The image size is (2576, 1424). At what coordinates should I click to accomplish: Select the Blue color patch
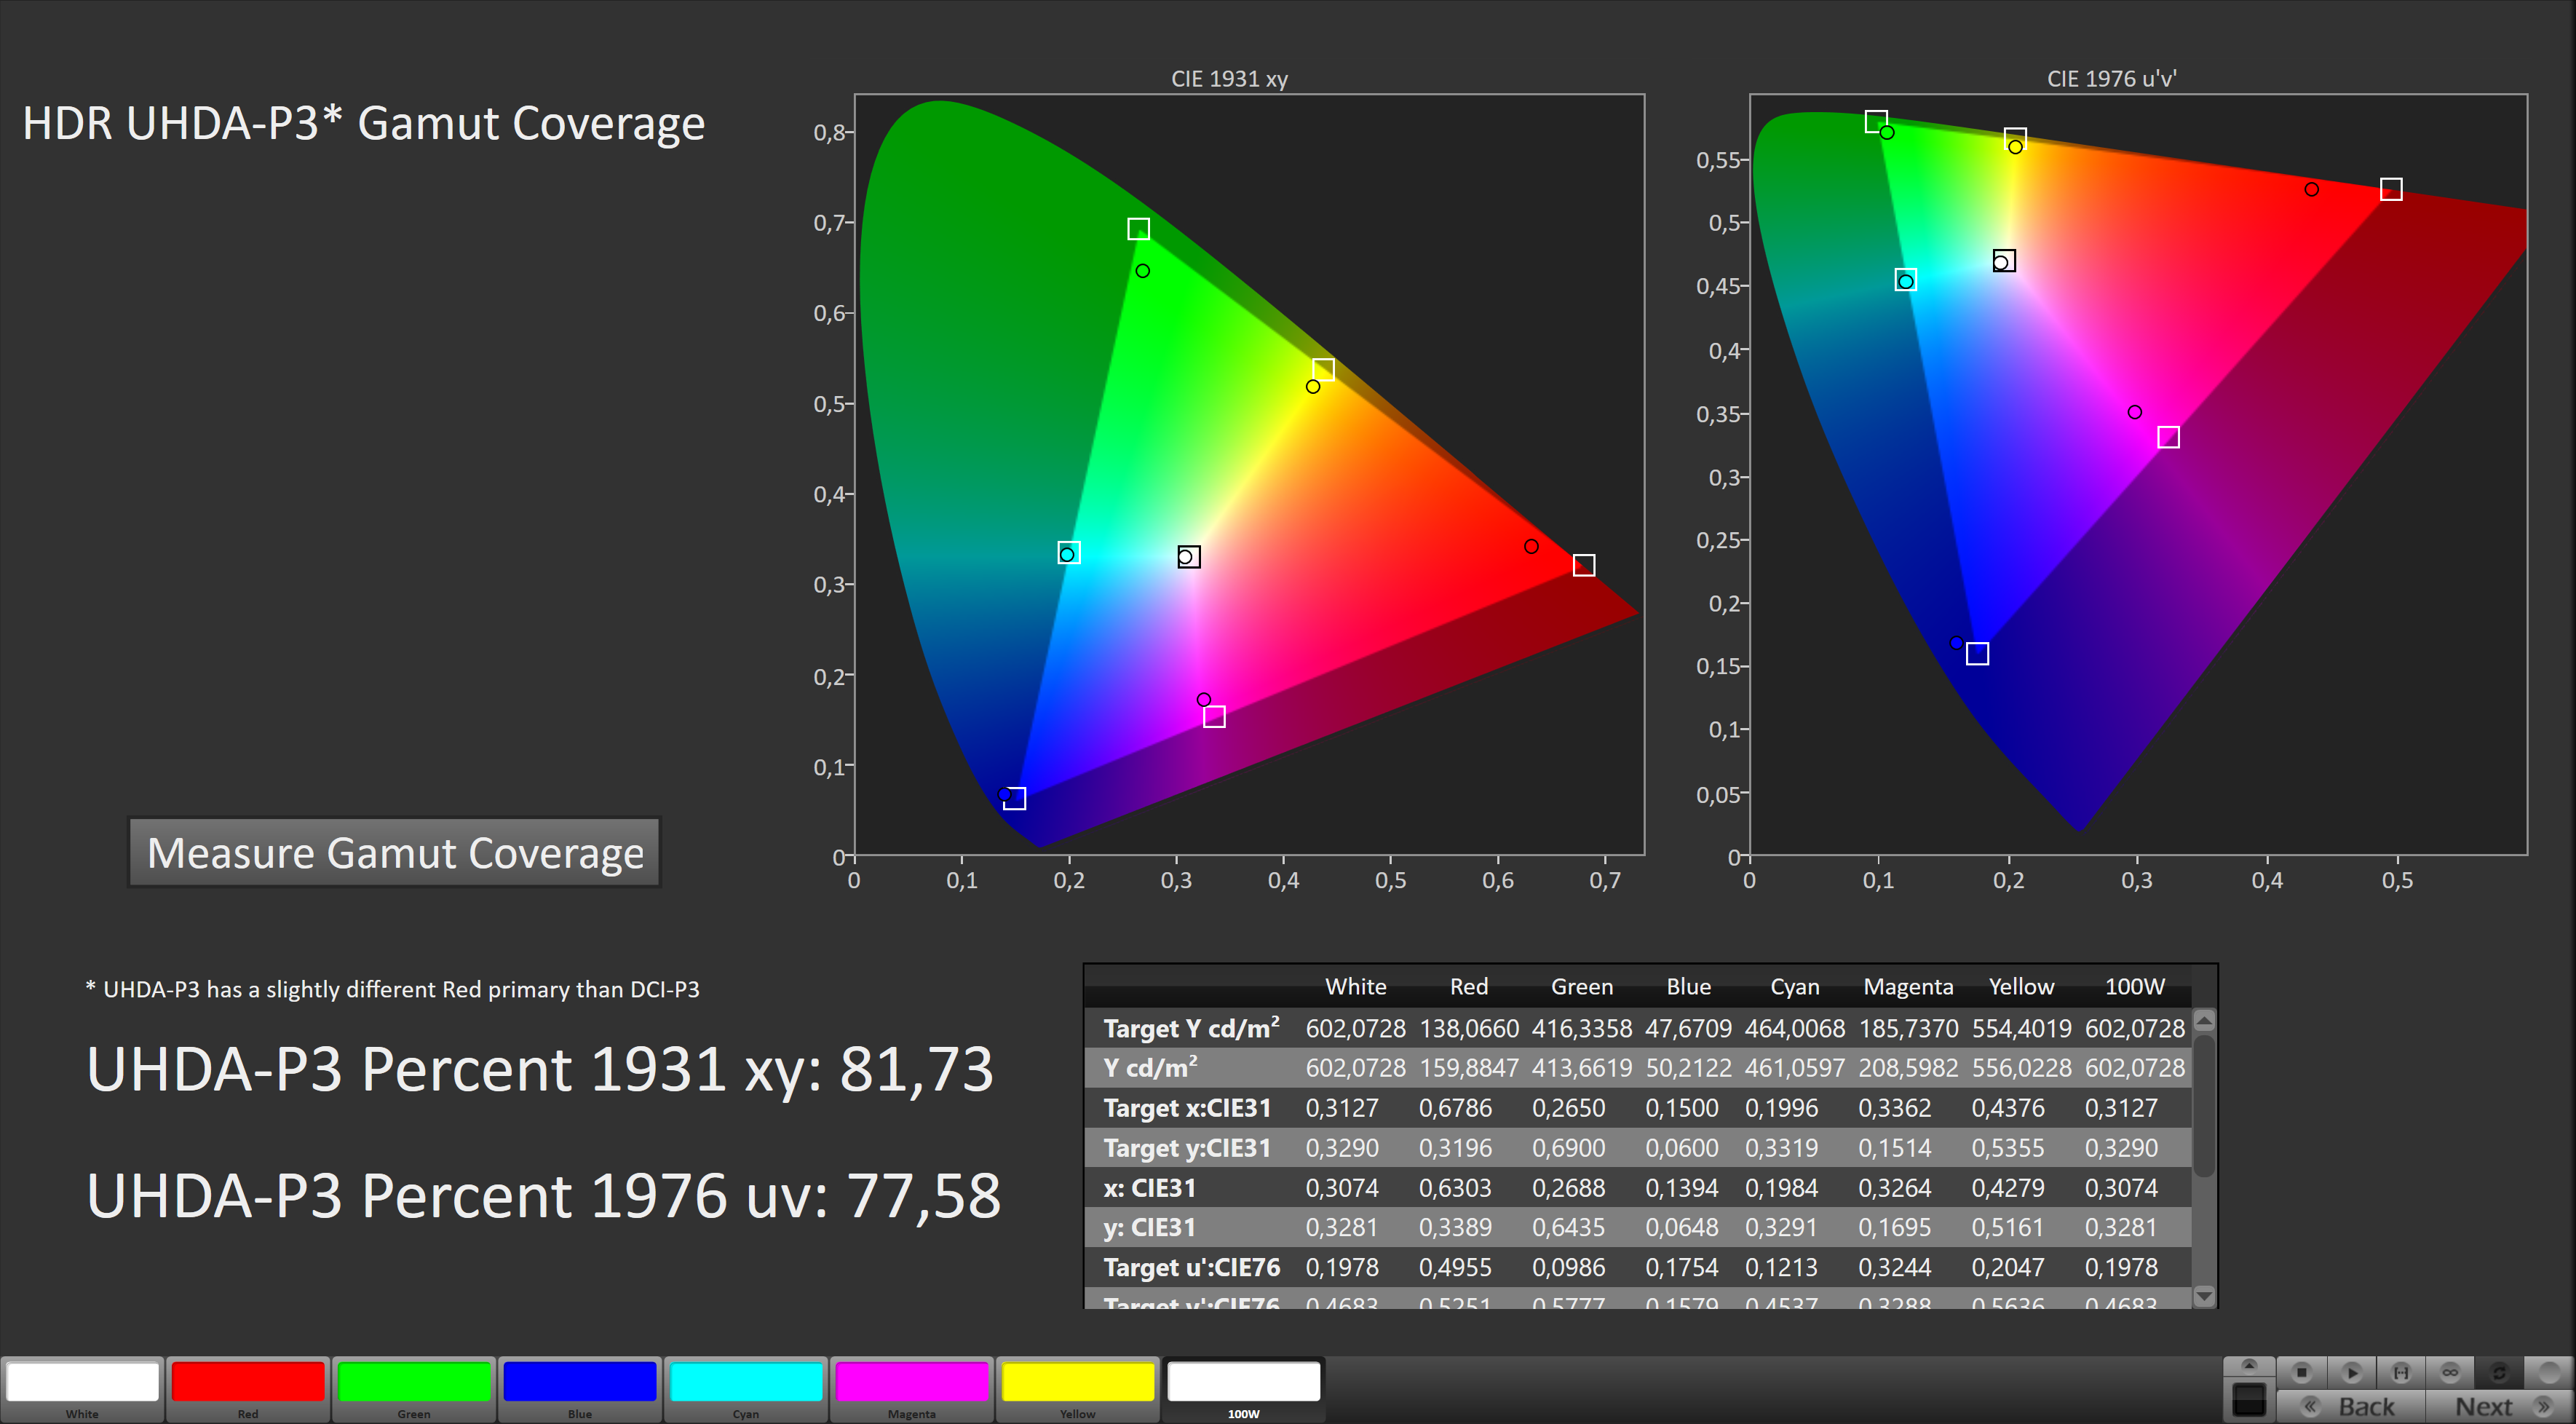click(x=580, y=1389)
